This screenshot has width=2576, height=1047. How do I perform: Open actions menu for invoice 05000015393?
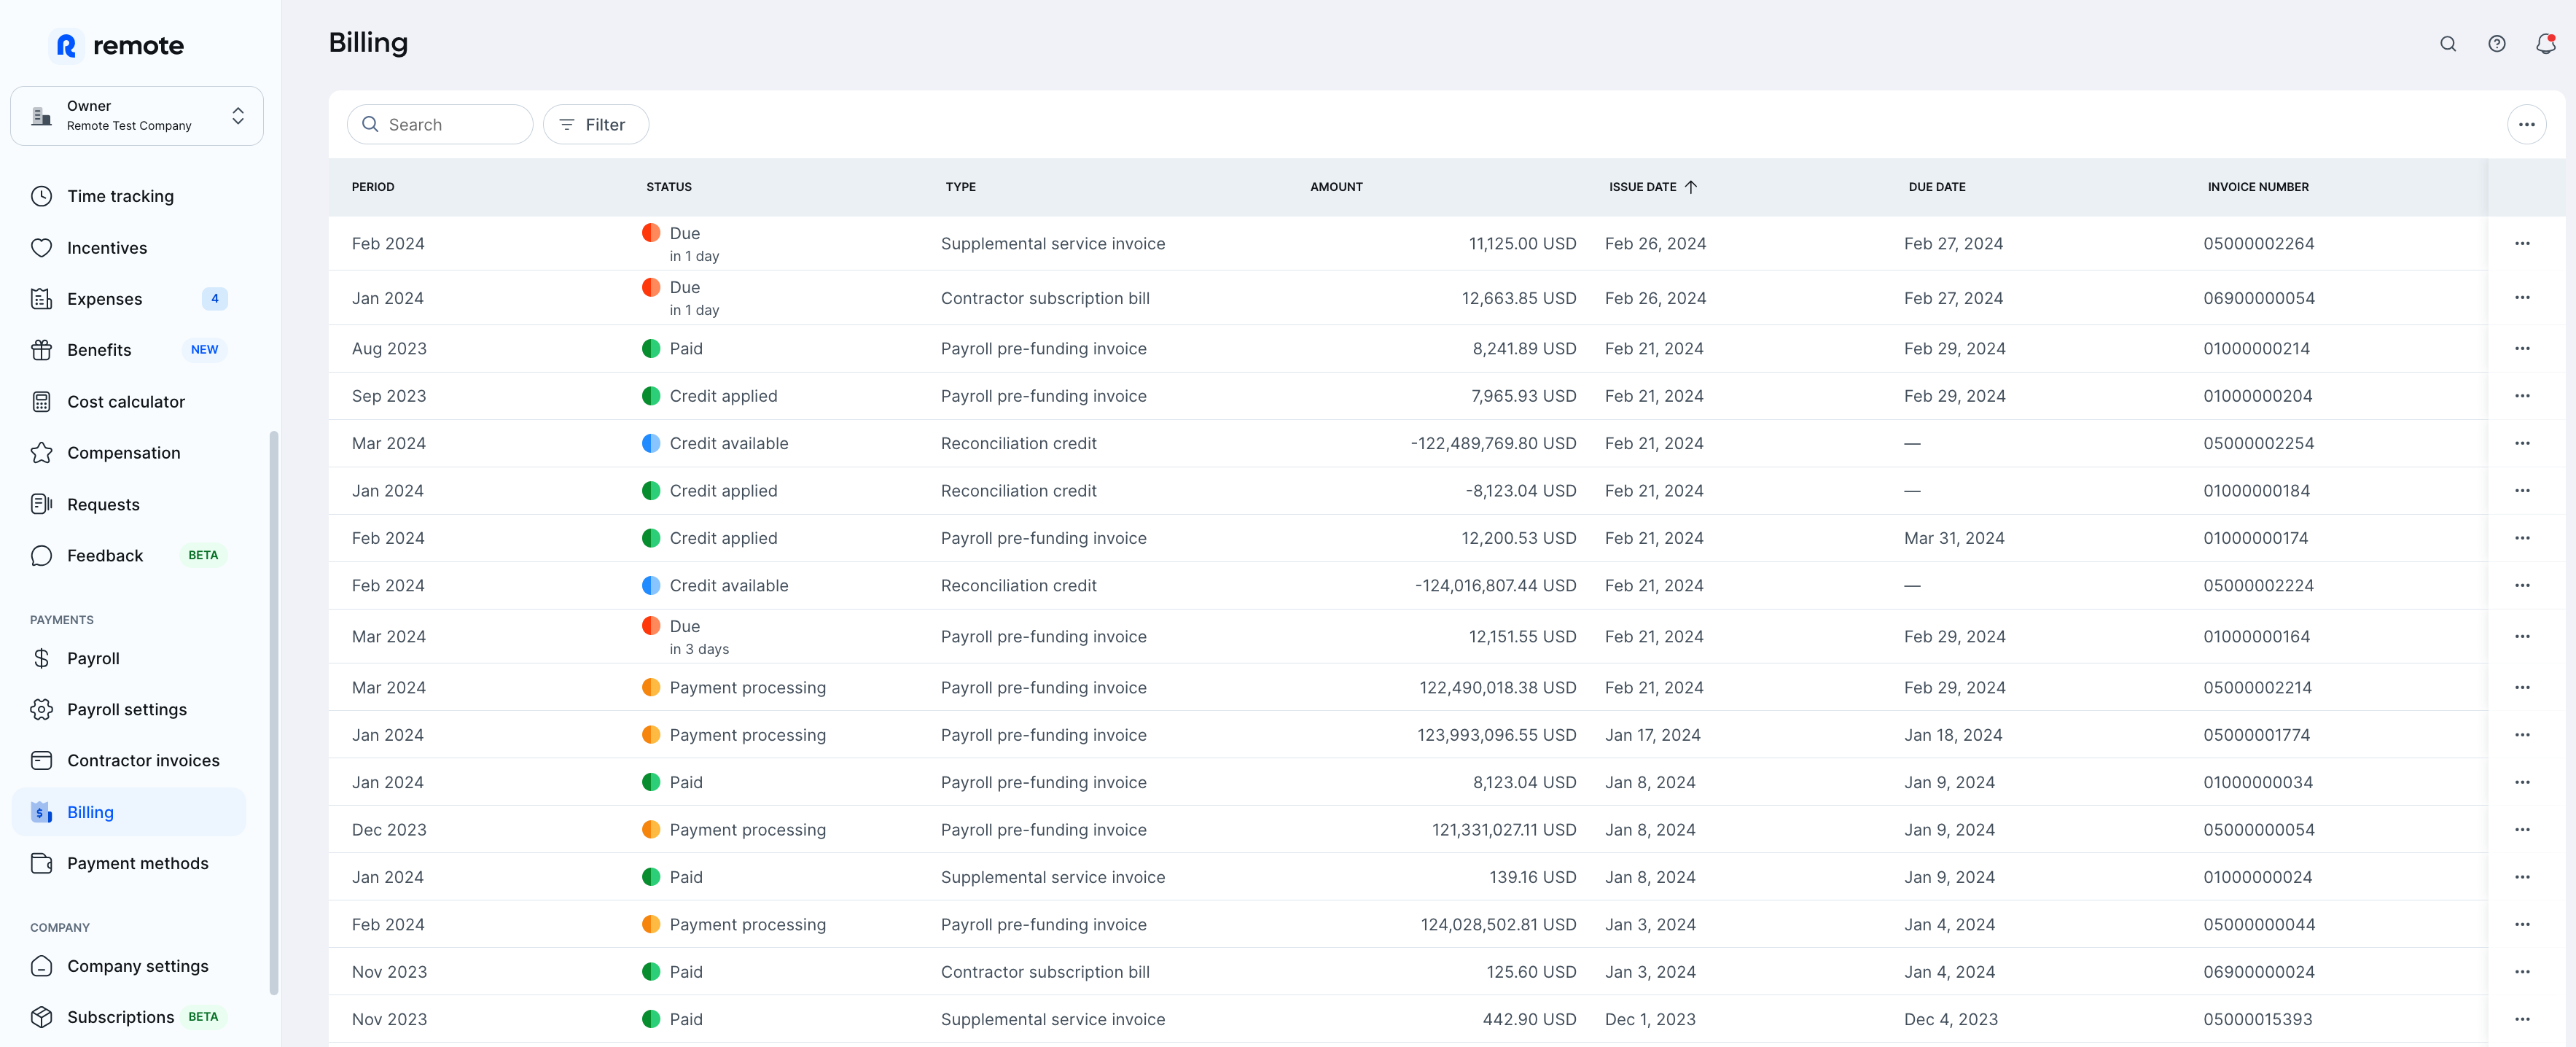pos(2522,1019)
